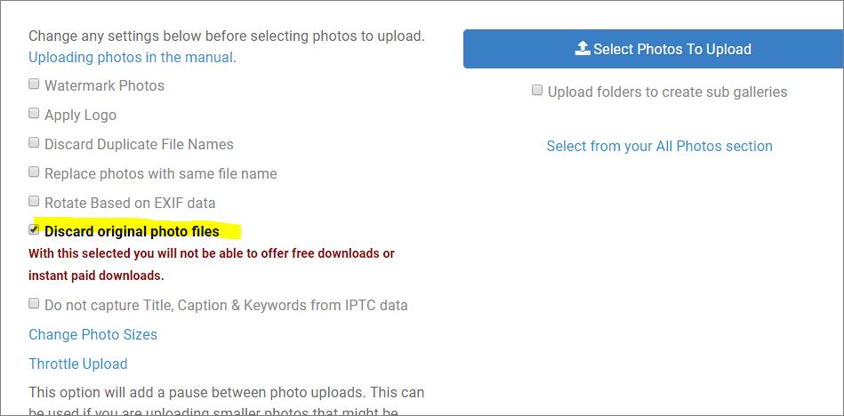The image size is (844, 416).
Task: Click the highlighted Discard original photo files label
Action: point(132,231)
